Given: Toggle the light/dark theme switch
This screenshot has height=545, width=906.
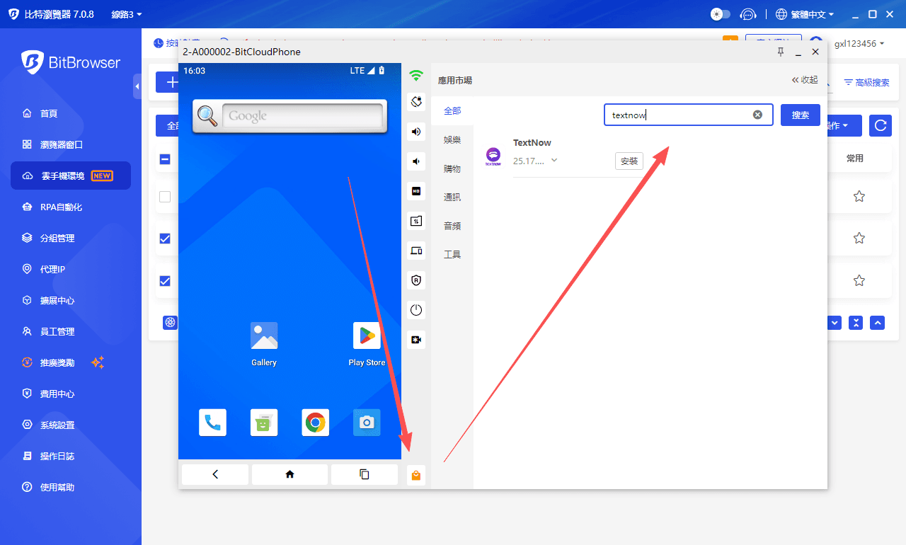Looking at the screenshot, I should (720, 14).
